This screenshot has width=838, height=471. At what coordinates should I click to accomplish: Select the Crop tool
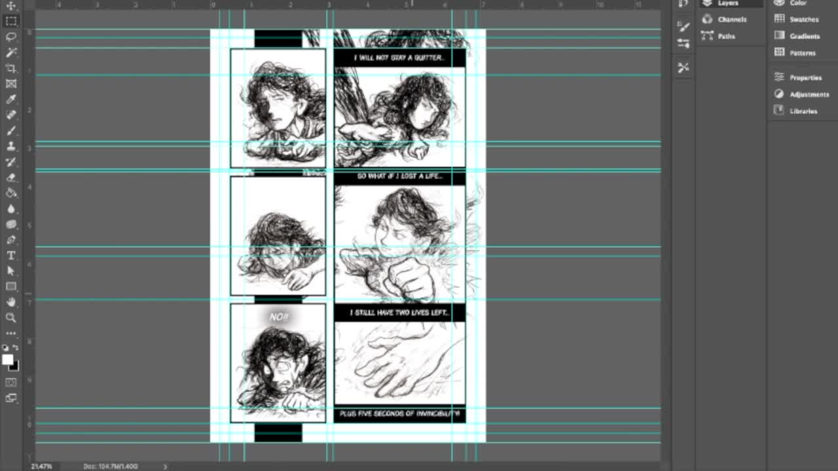coord(11,68)
